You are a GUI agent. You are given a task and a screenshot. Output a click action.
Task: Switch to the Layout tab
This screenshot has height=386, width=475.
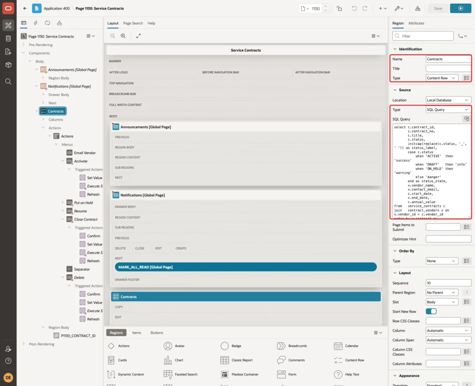113,23
